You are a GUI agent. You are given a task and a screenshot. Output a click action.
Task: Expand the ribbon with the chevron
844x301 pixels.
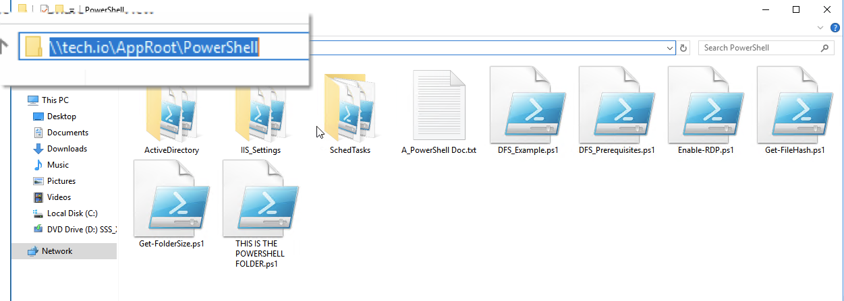pyautogui.click(x=820, y=28)
